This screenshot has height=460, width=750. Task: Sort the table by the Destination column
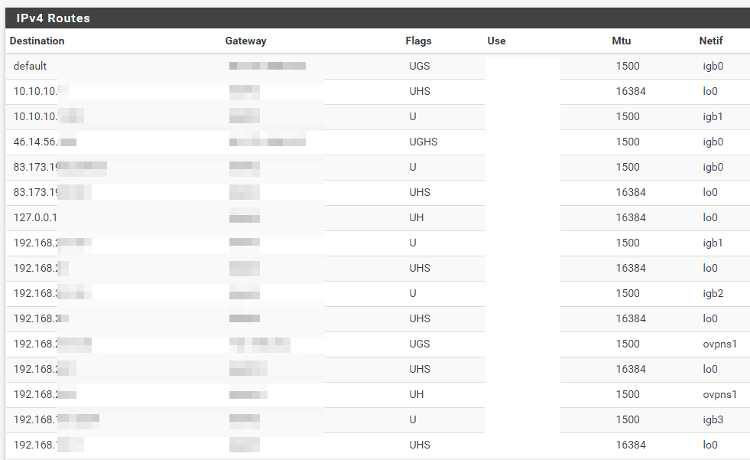[x=37, y=41]
